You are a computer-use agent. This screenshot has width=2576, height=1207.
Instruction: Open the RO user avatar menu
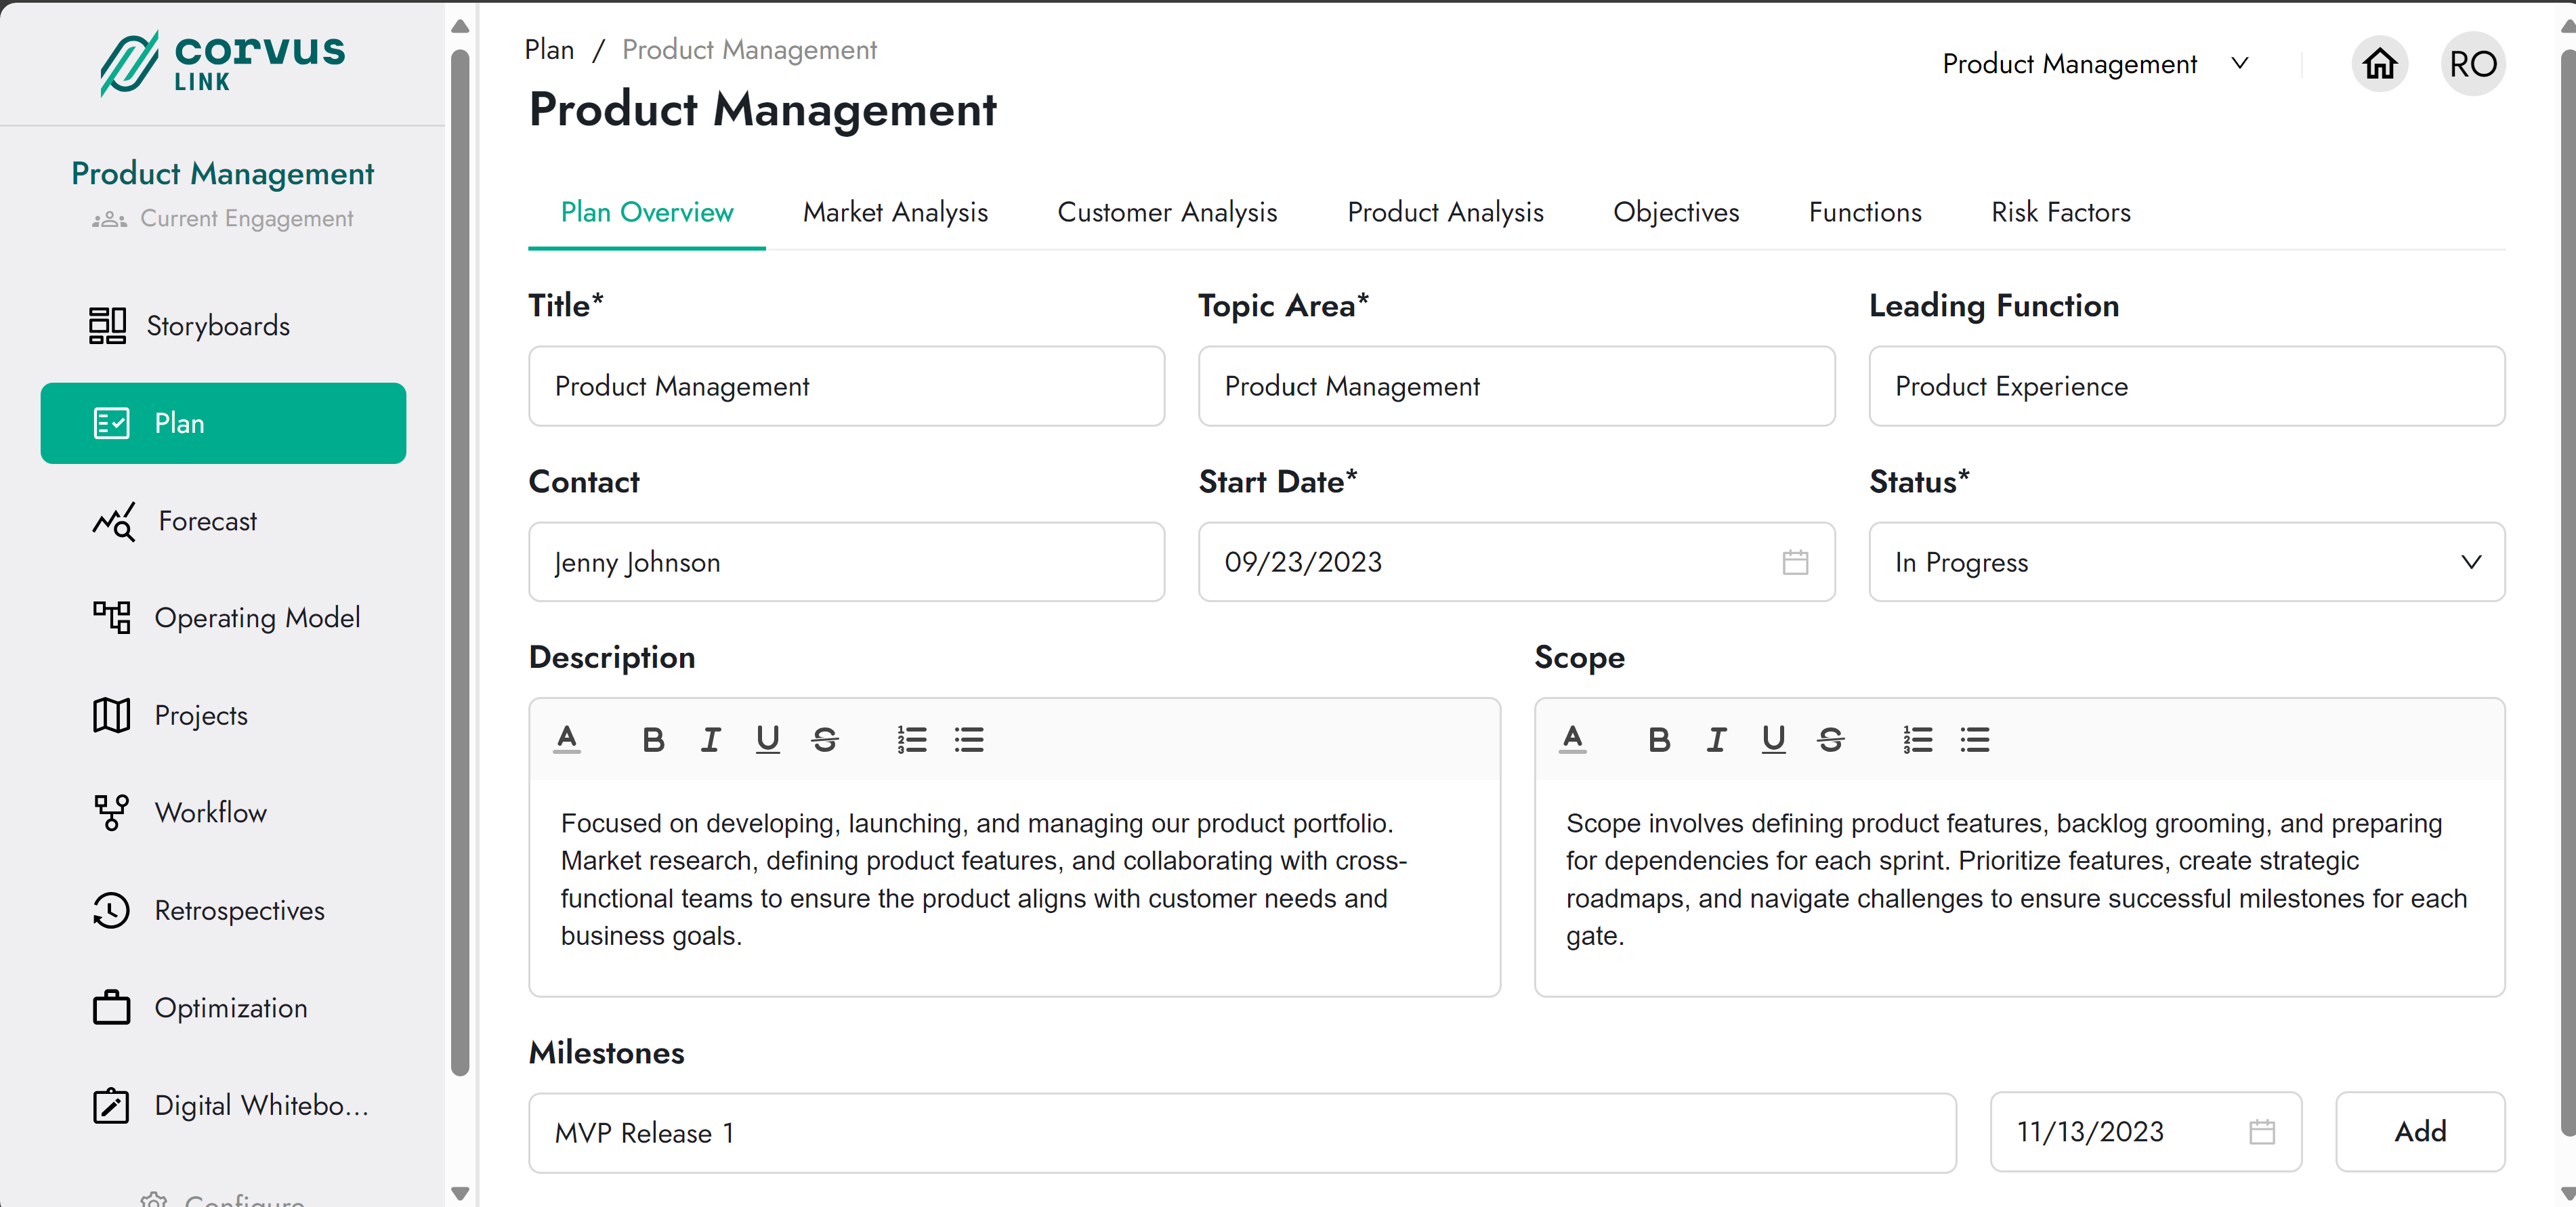point(2472,64)
